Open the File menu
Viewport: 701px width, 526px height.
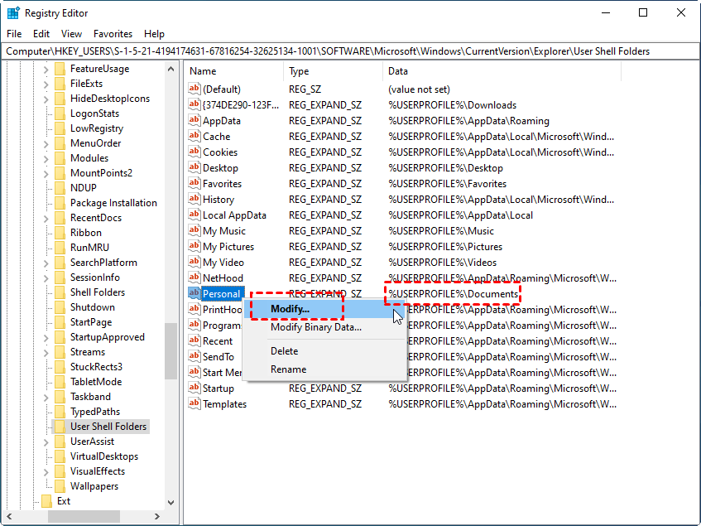pos(14,33)
